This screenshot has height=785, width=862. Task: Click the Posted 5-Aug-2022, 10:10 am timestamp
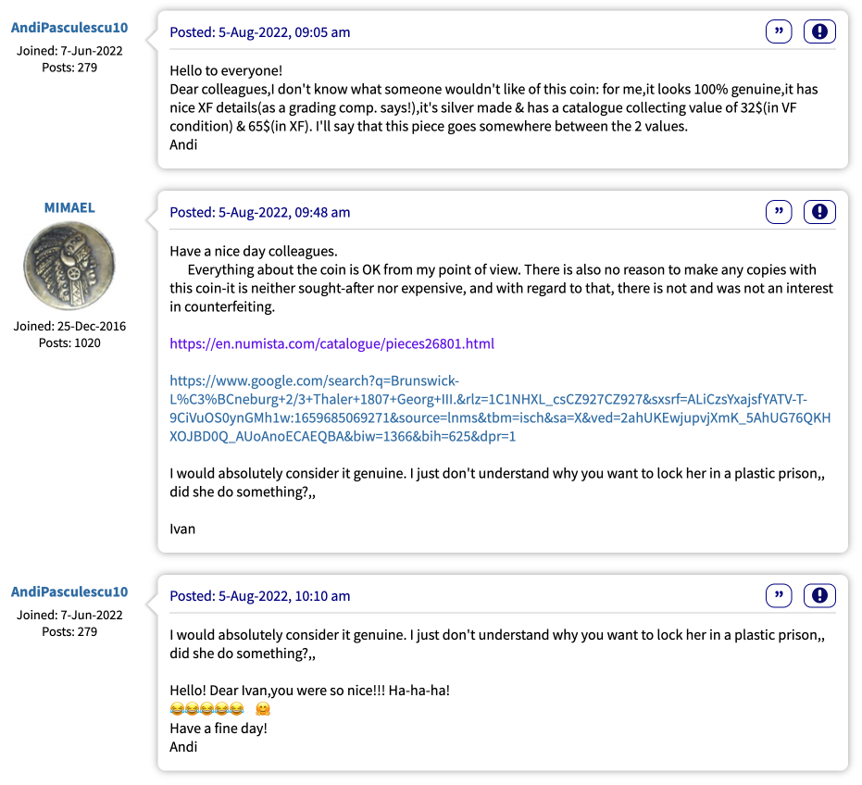pos(259,596)
